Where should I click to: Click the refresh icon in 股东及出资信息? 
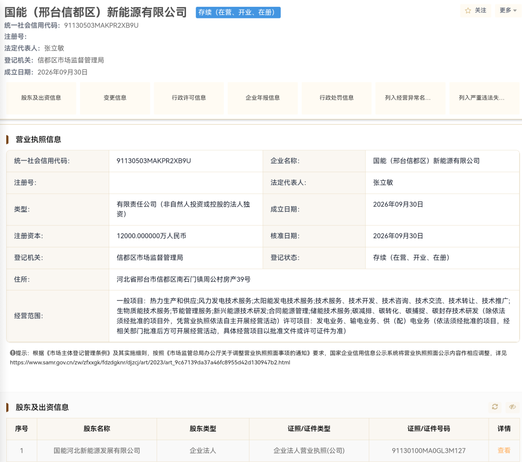point(495,407)
